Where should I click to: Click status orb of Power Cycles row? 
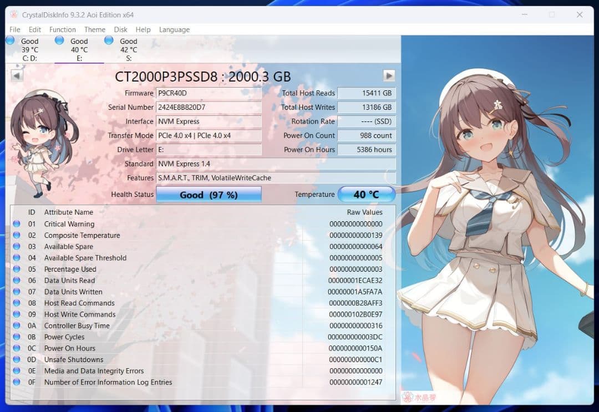coord(17,337)
